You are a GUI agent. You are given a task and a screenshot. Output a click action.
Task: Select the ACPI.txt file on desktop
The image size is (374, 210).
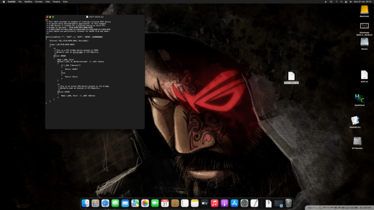point(364,75)
